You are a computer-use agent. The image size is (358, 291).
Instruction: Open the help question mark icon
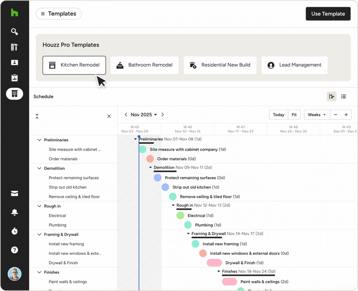(14, 250)
